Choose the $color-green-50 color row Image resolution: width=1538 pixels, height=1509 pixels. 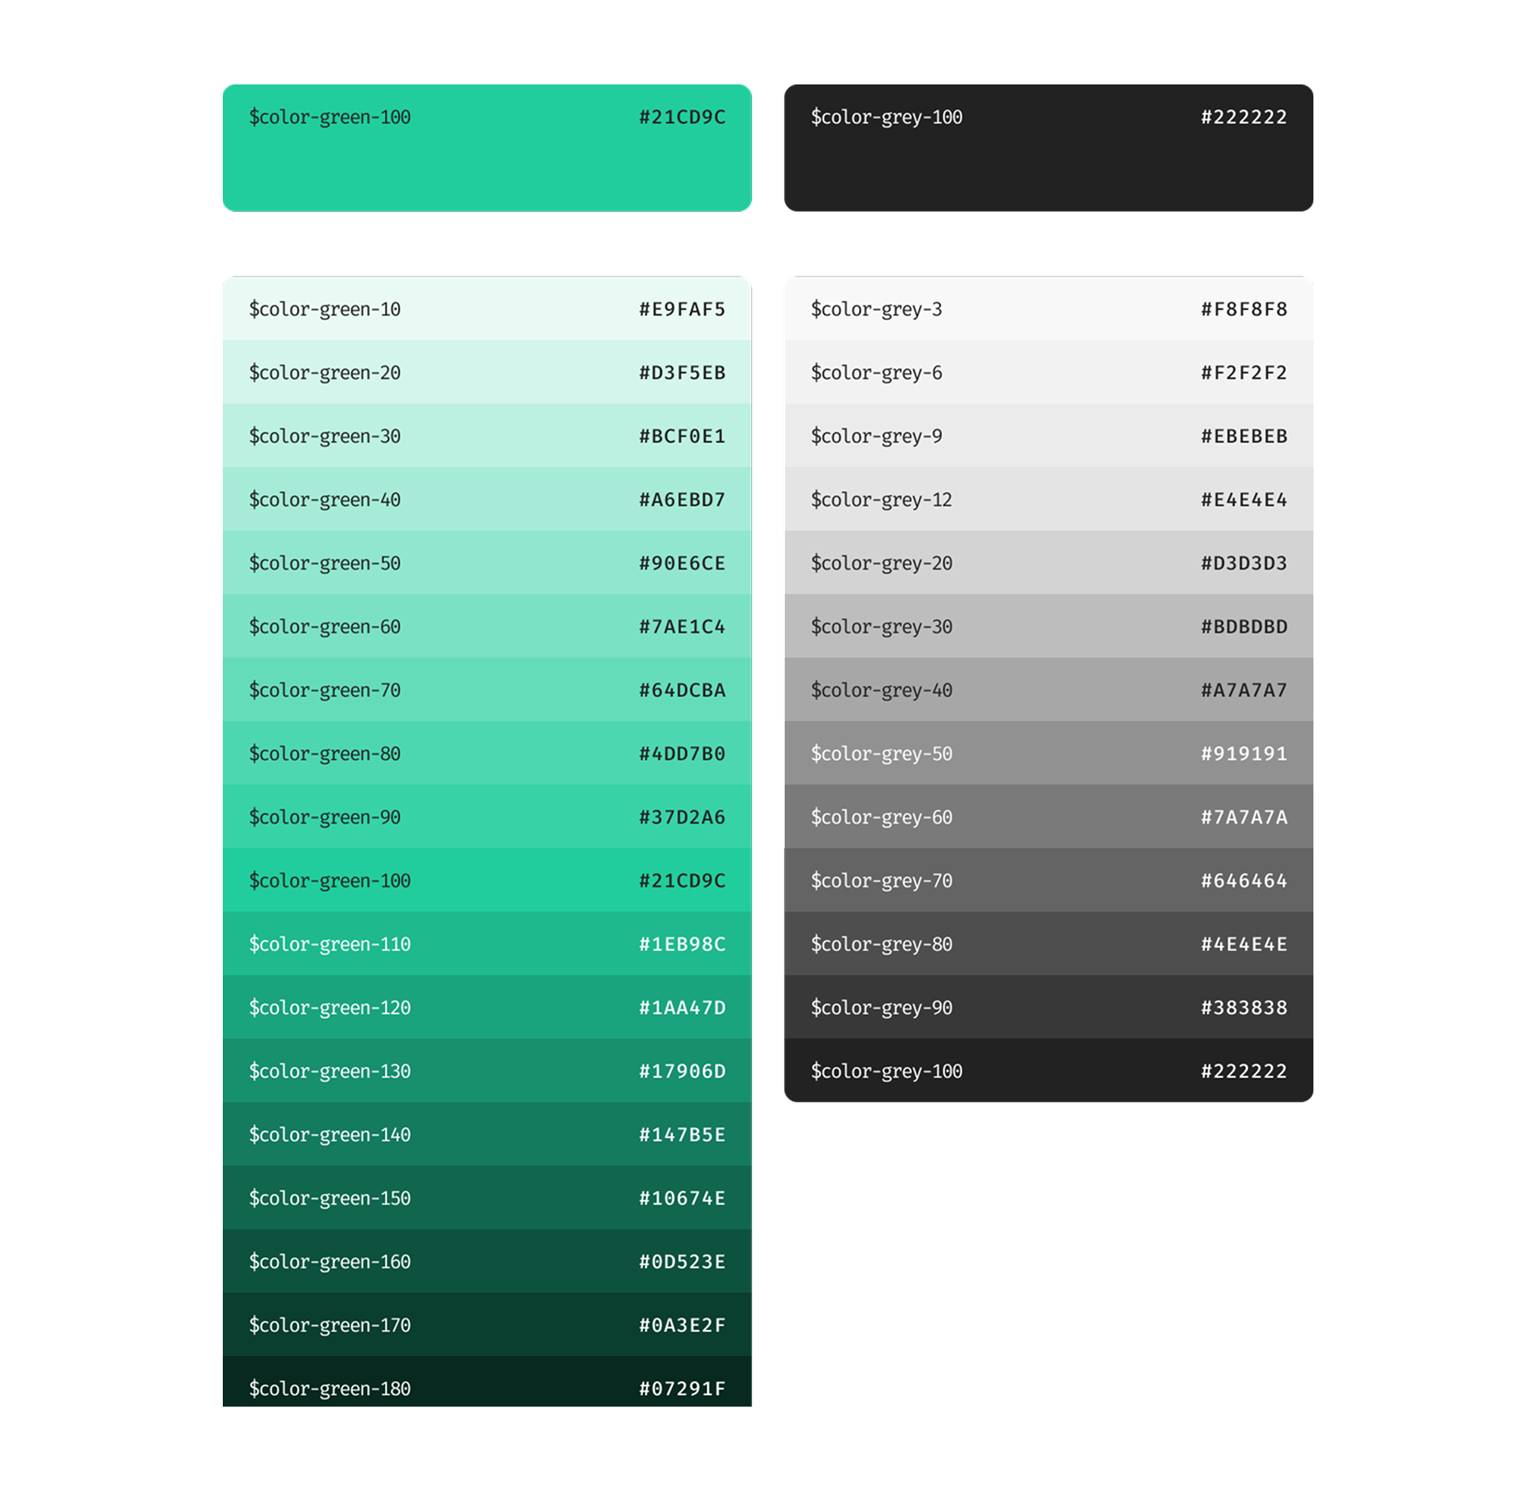pos(487,562)
